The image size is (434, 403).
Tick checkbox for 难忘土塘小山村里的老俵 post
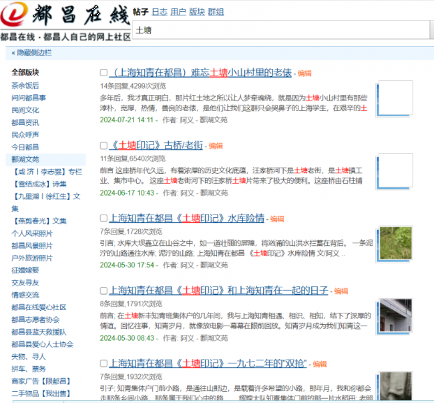click(x=103, y=73)
